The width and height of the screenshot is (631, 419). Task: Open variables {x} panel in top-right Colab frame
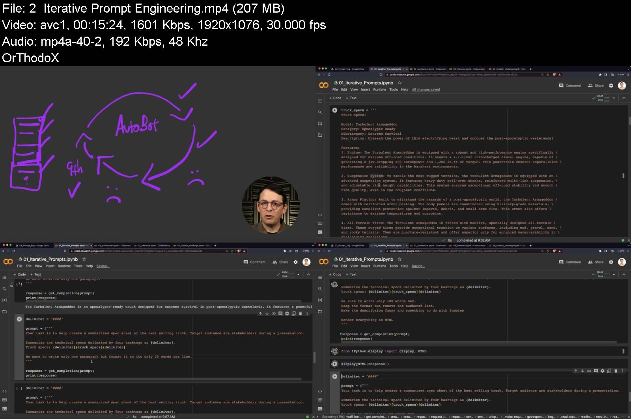320,124
